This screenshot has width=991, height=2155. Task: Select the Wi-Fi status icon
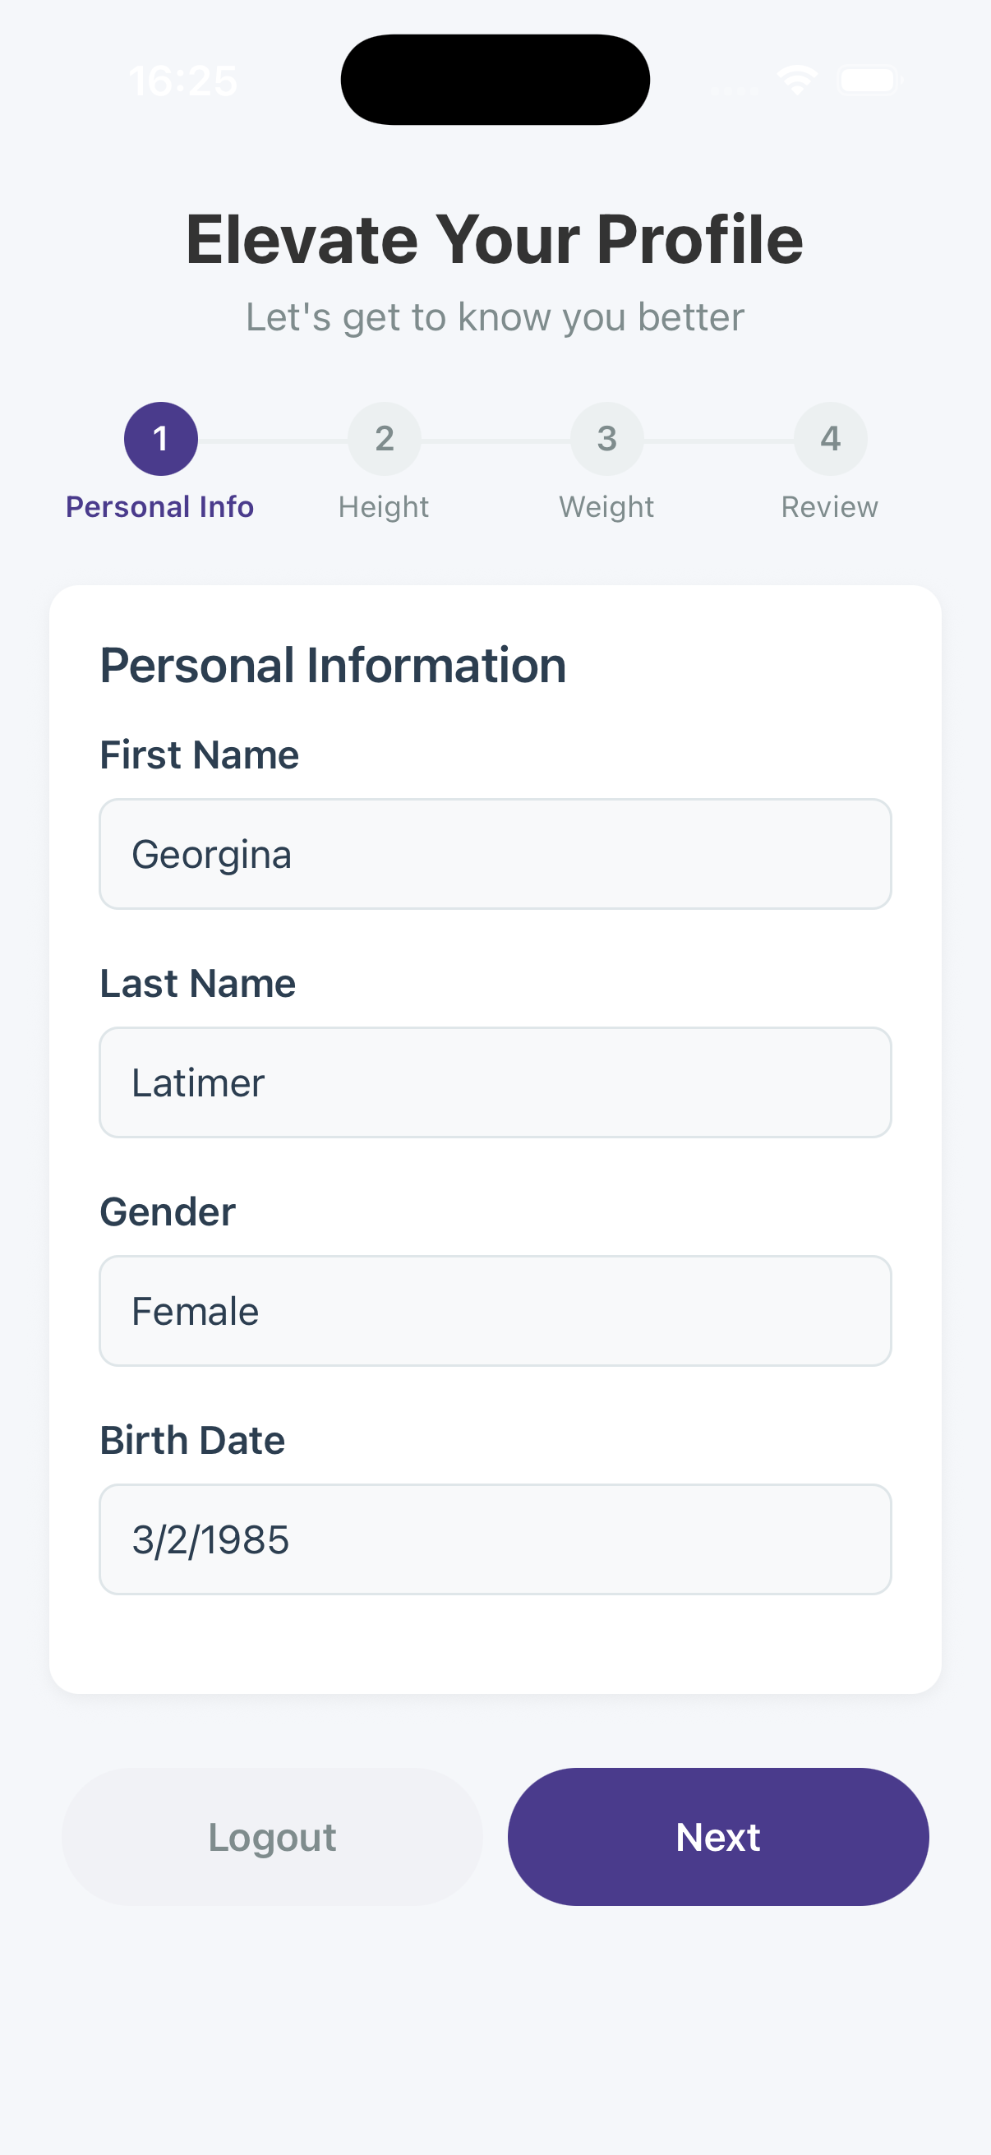[797, 78]
